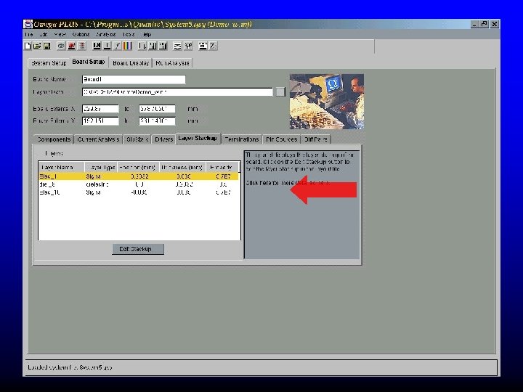Click the browse button beside Layout Data field
The width and height of the screenshot is (523, 392).
click(x=280, y=91)
